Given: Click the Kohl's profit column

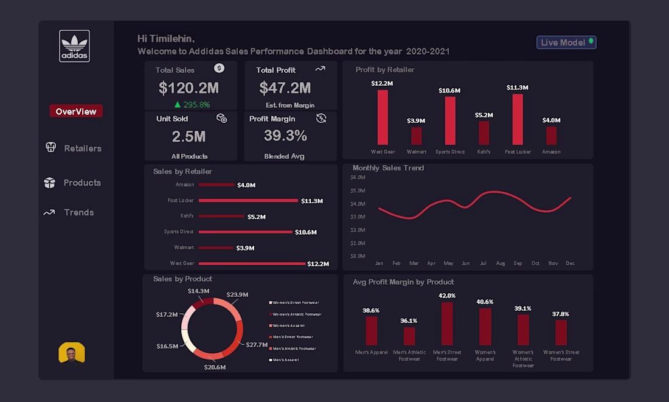Looking at the screenshot, I should click(484, 133).
